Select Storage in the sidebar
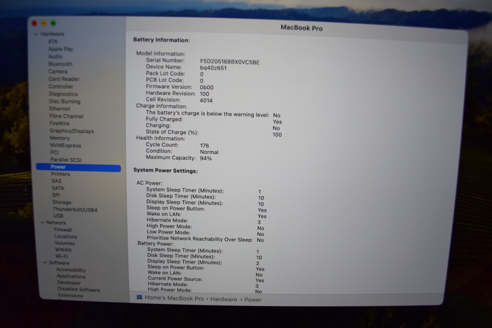Screen dimensions: 492x328 (x=61, y=203)
